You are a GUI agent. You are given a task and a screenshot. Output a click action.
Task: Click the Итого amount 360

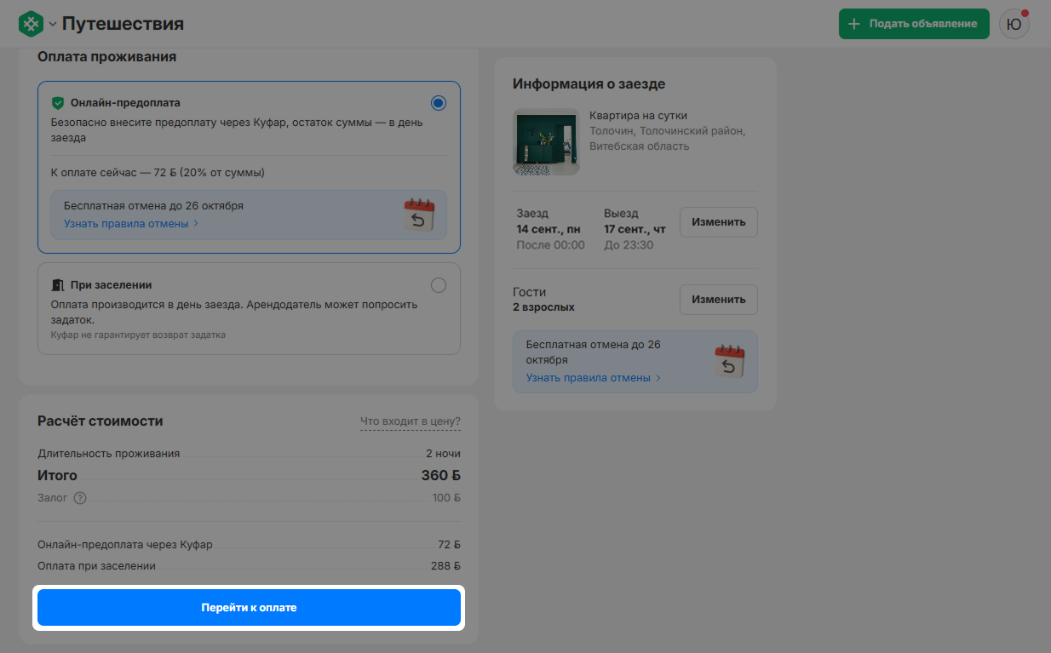click(440, 475)
